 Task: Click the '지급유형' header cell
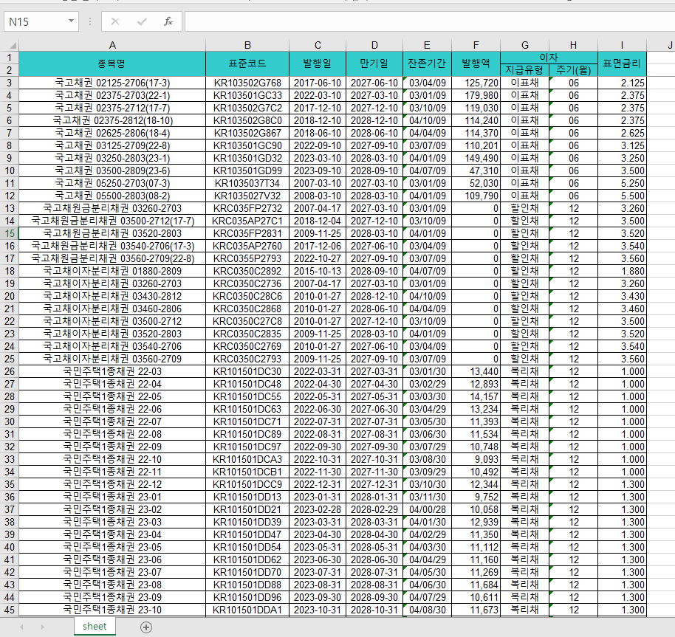[525, 70]
